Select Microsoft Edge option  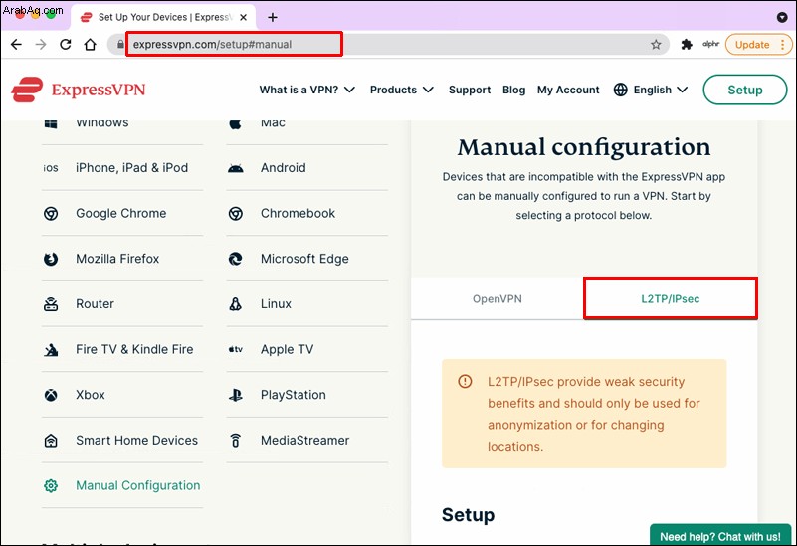click(307, 259)
